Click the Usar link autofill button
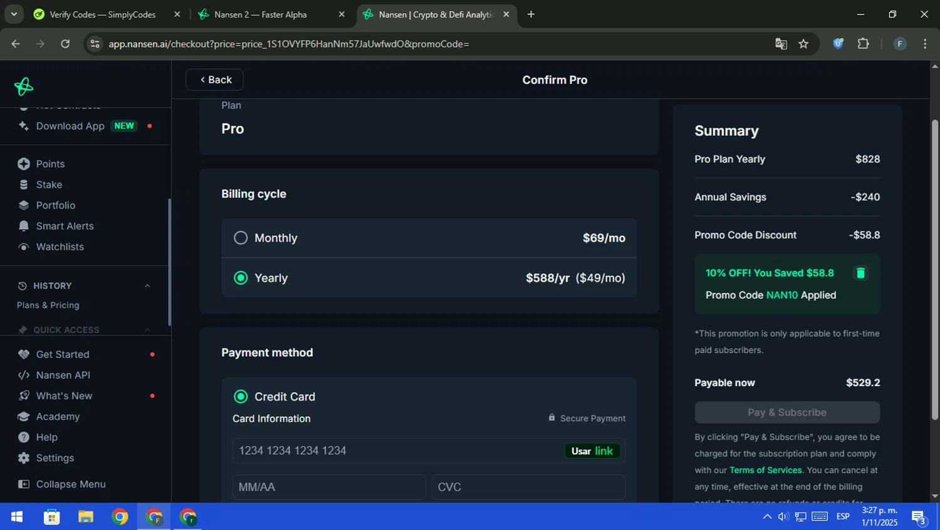 (592, 451)
